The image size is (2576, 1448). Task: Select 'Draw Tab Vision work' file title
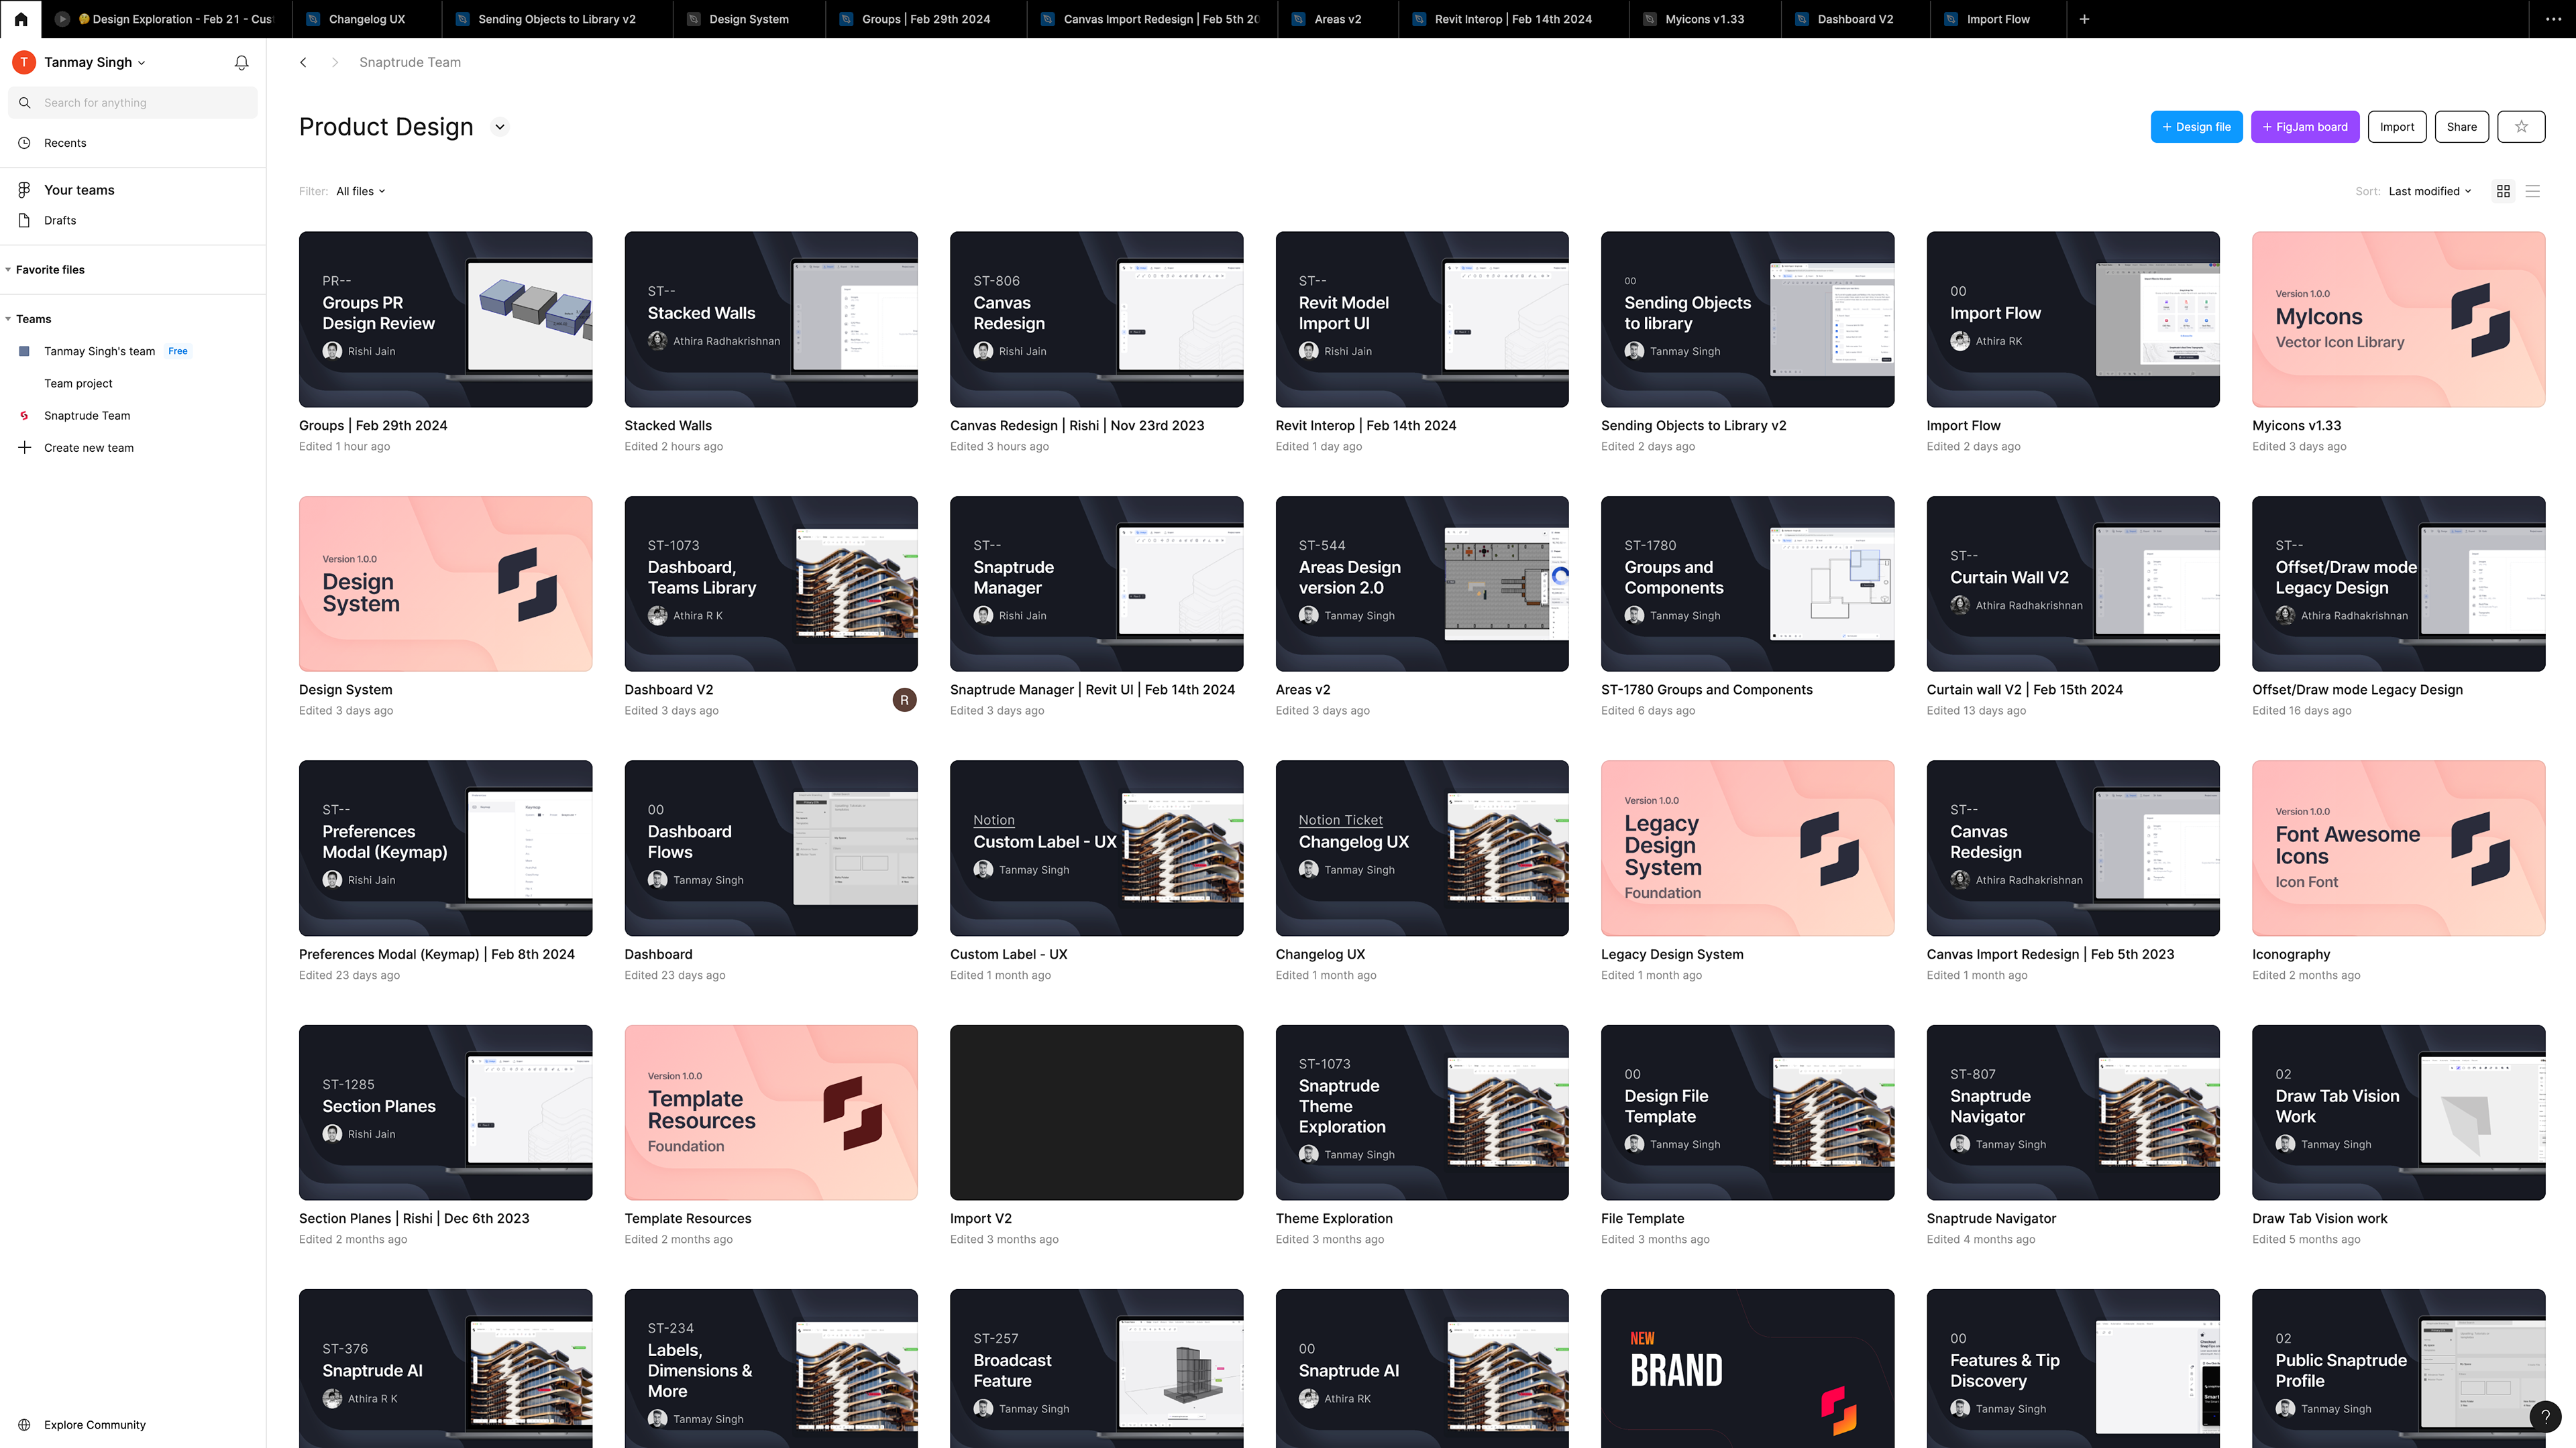[2319, 1218]
